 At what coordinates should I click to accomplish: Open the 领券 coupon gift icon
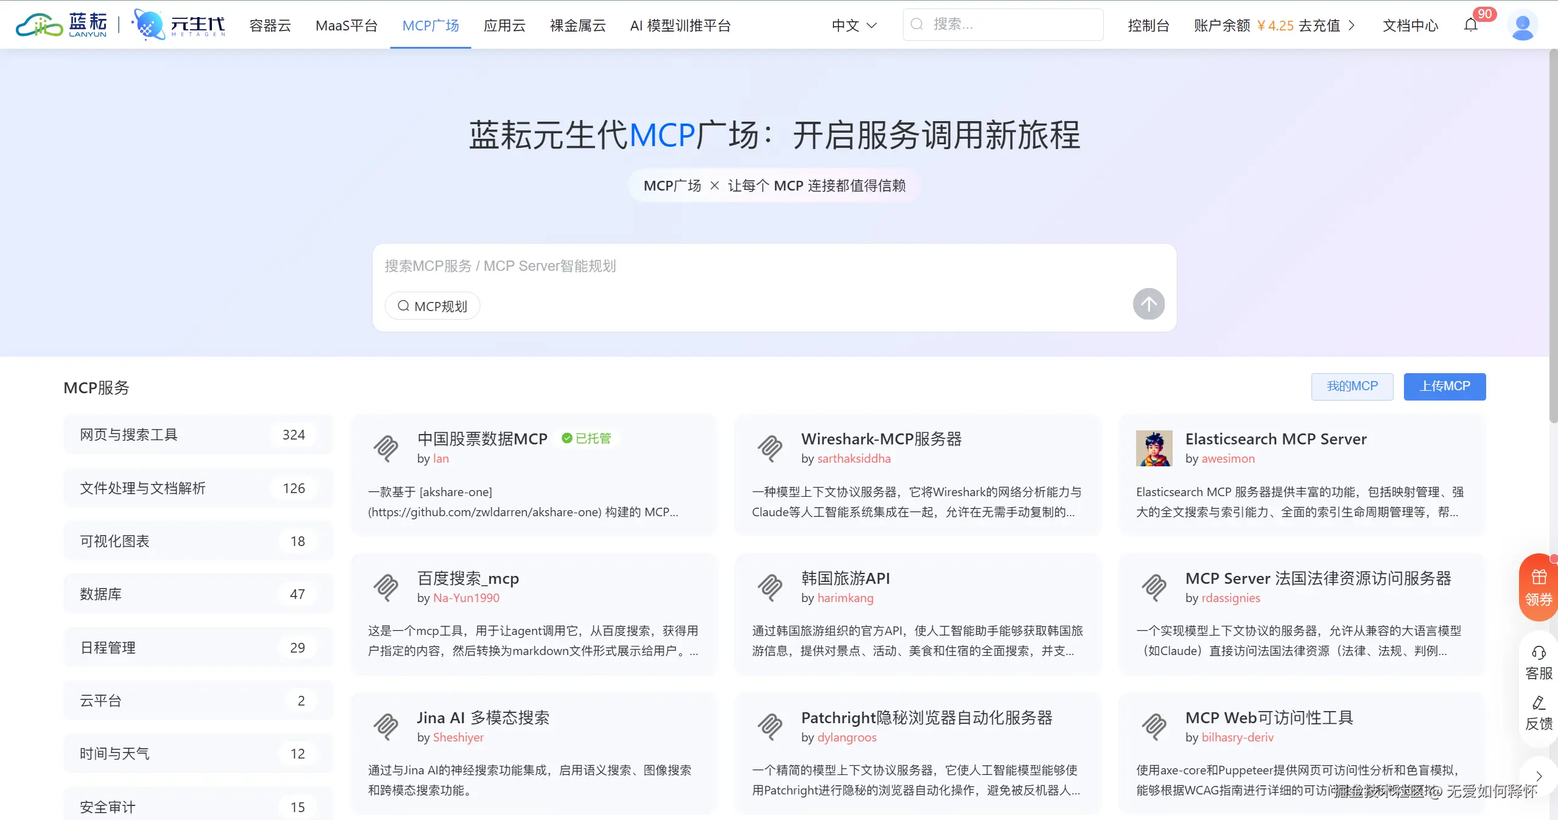pyautogui.click(x=1539, y=576)
